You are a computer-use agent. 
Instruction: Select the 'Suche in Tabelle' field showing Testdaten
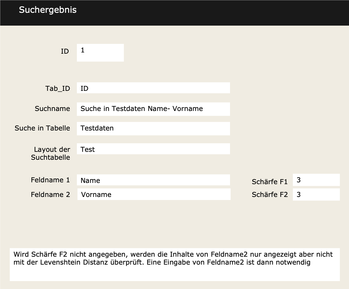click(153, 128)
